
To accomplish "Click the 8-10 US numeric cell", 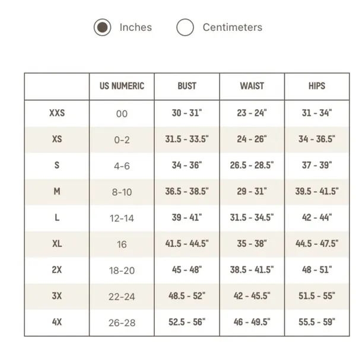I will point(122,192).
